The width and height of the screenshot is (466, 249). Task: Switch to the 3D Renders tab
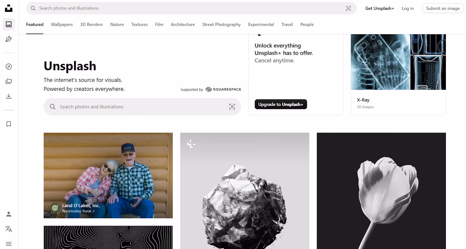[91, 24]
